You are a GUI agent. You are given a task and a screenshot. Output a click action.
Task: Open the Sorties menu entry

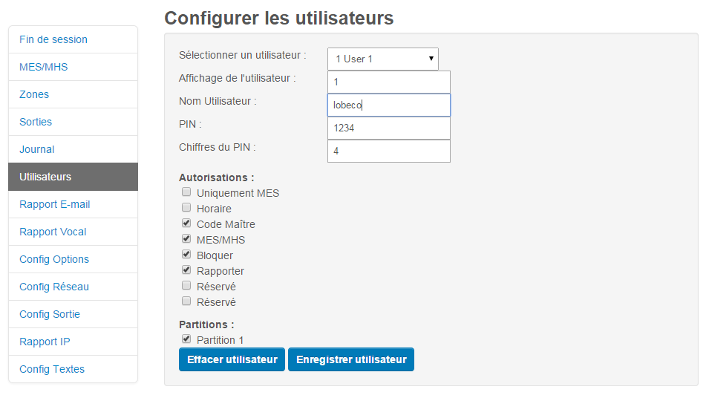click(73, 122)
